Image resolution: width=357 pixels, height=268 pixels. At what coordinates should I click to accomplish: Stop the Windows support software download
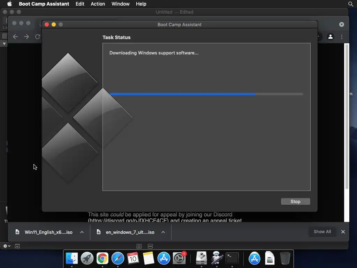(295, 201)
